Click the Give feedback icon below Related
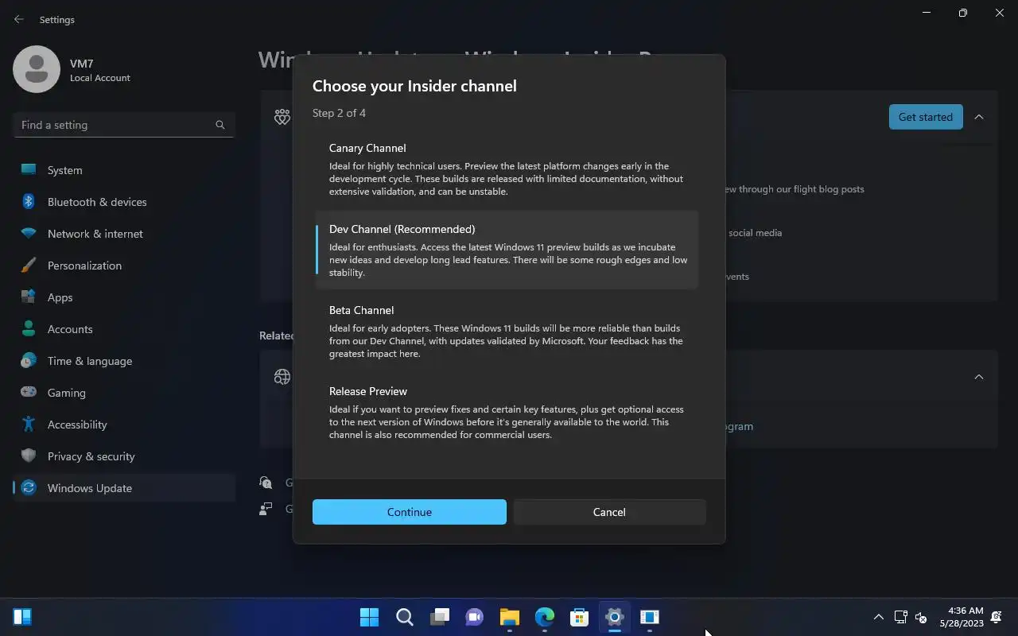This screenshot has height=636, width=1018. pyautogui.click(x=266, y=509)
